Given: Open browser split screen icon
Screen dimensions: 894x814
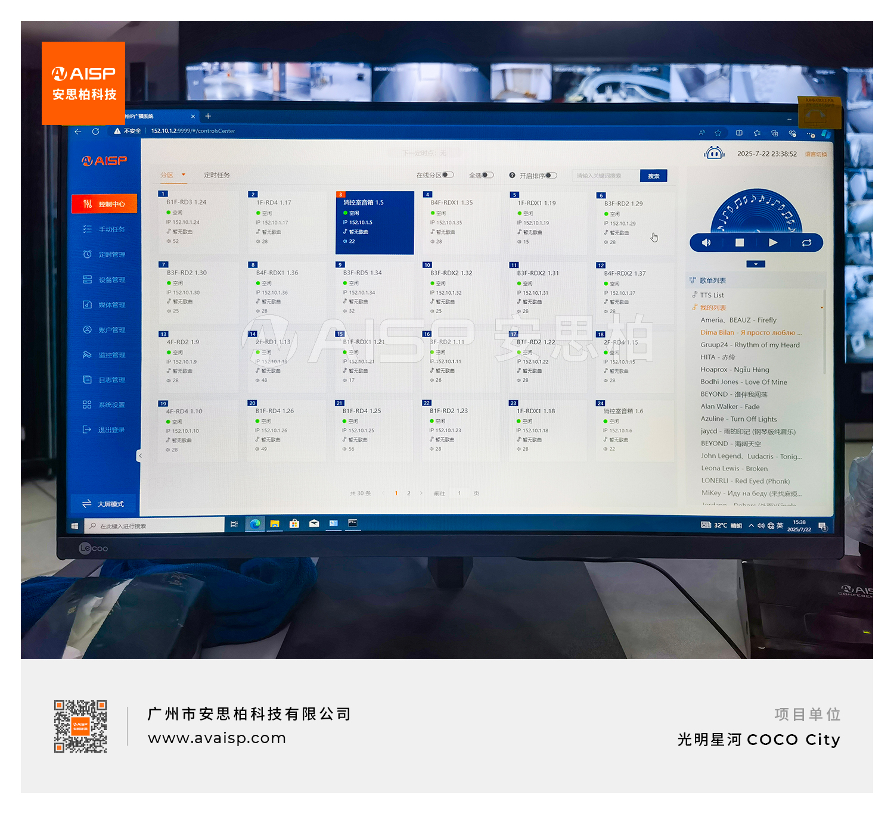Looking at the screenshot, I should [x=739, y=133].
